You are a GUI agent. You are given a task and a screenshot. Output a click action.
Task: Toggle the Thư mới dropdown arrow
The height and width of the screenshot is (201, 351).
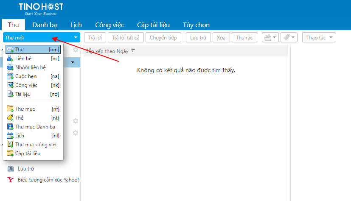[76, 38]
